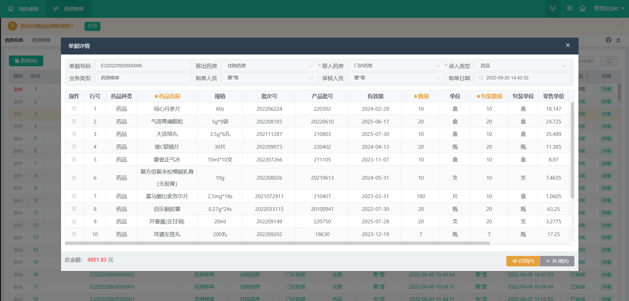This screenshot has width=629, height=301.
Task: Switch to 药房移库 tab
Action: 69,9
